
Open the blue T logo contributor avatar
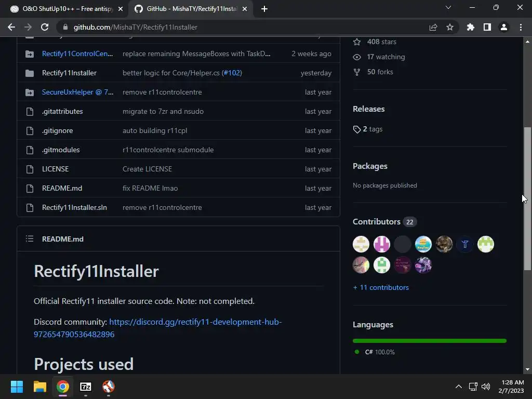click(x=465, y=244)
